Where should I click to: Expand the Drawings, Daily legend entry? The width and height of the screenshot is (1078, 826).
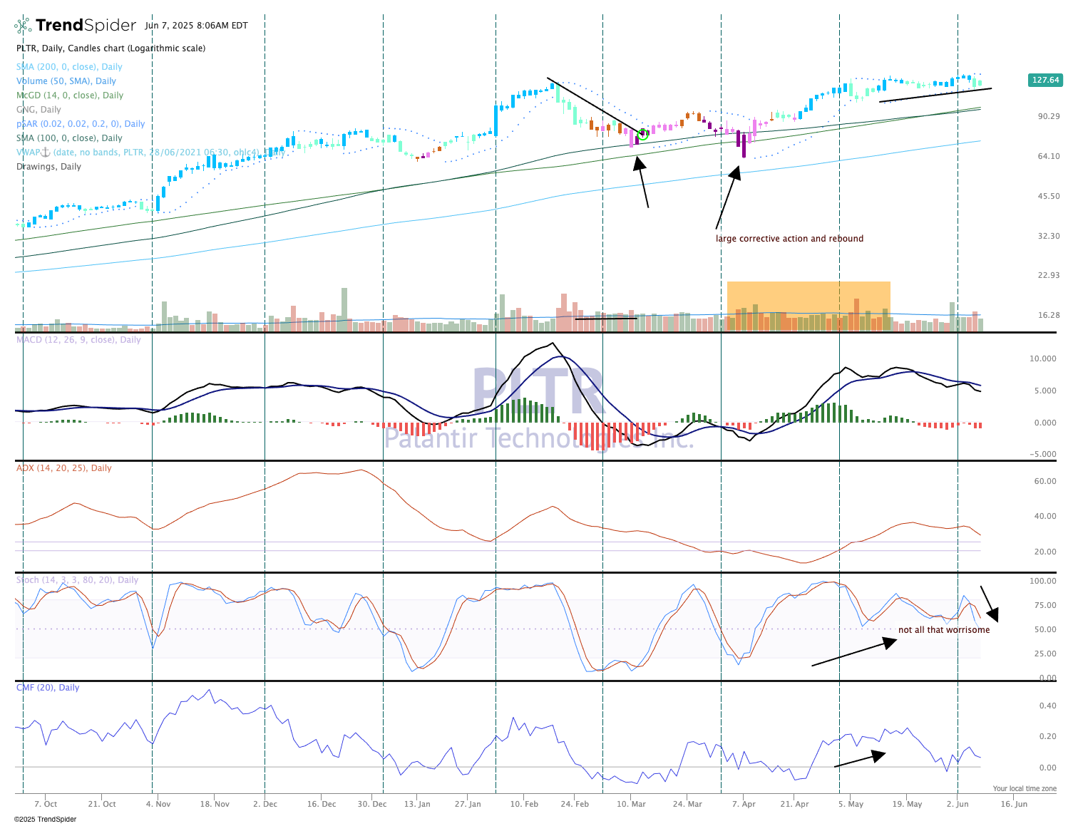(x=48, y=166)
